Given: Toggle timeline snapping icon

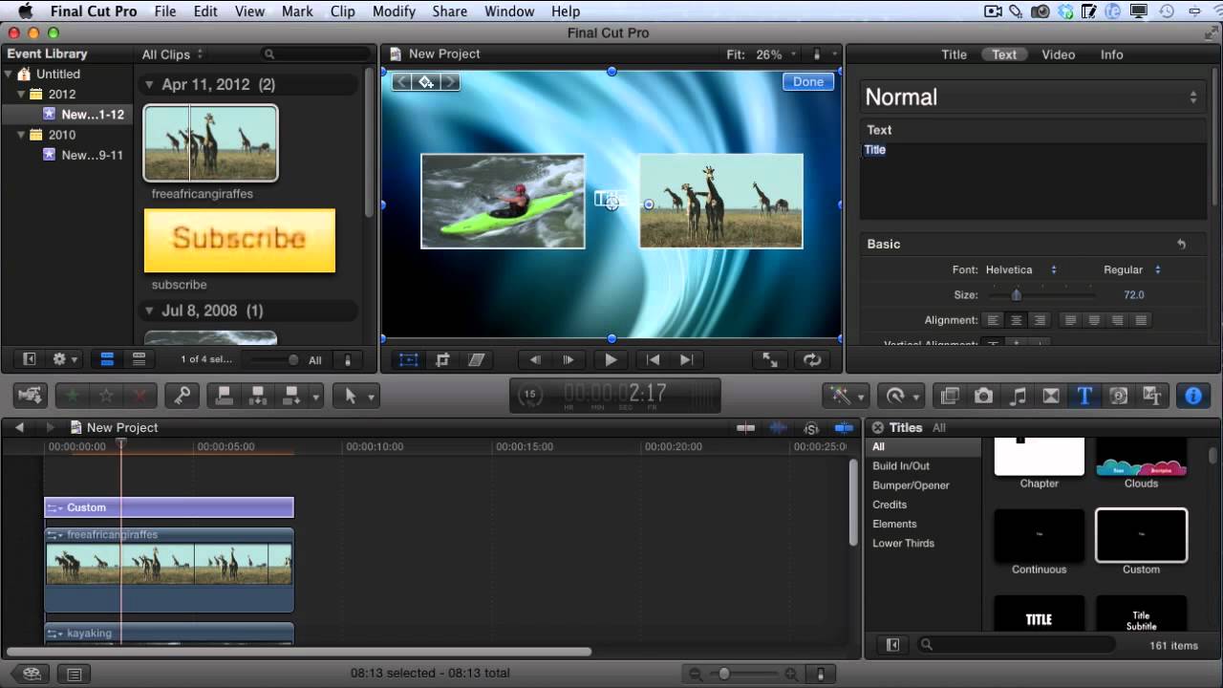Looking at the screenshot, I should point(844,428).
